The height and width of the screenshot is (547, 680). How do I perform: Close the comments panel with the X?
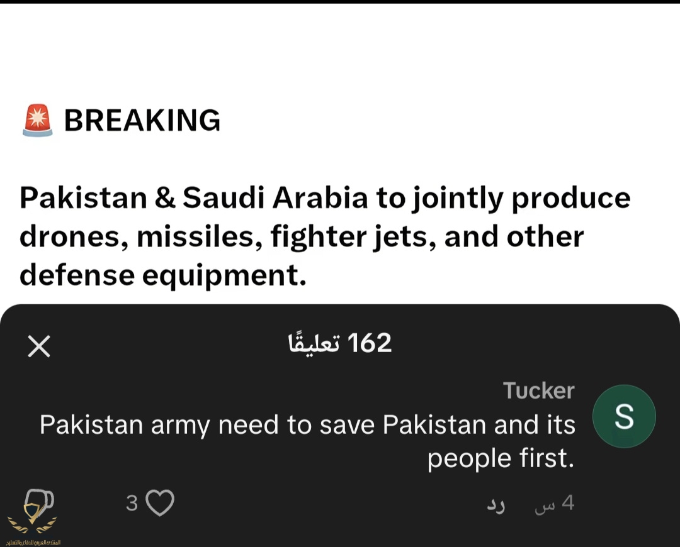click(x=39, y=346)
